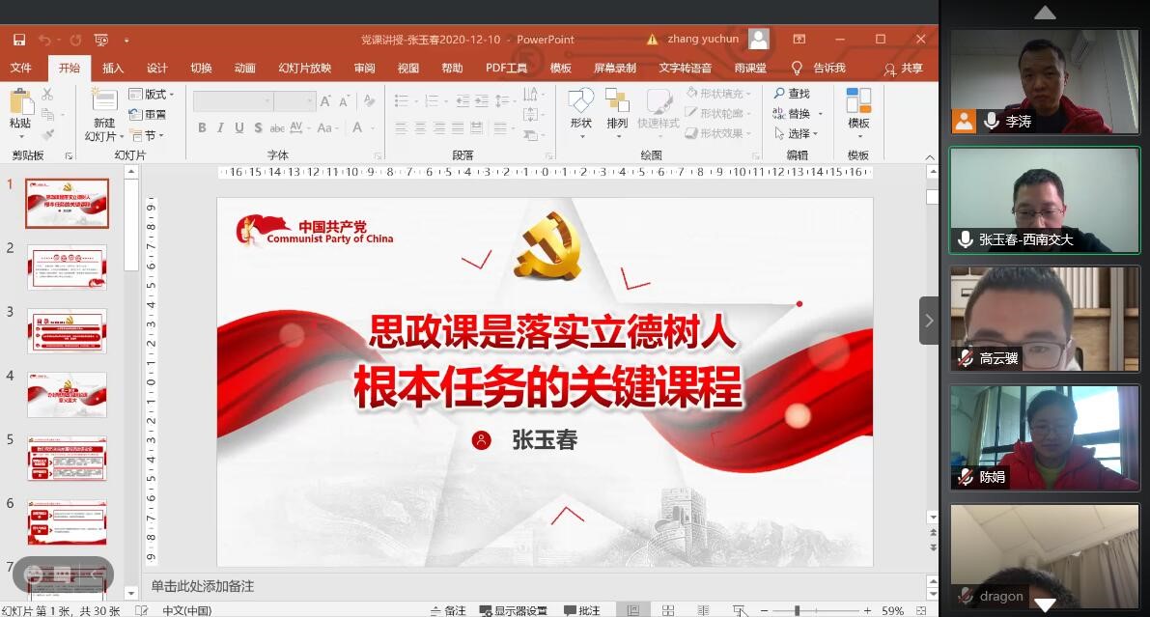Click the Paste (粘贴) clipboard icon
1150x617 pixels.
20,102
